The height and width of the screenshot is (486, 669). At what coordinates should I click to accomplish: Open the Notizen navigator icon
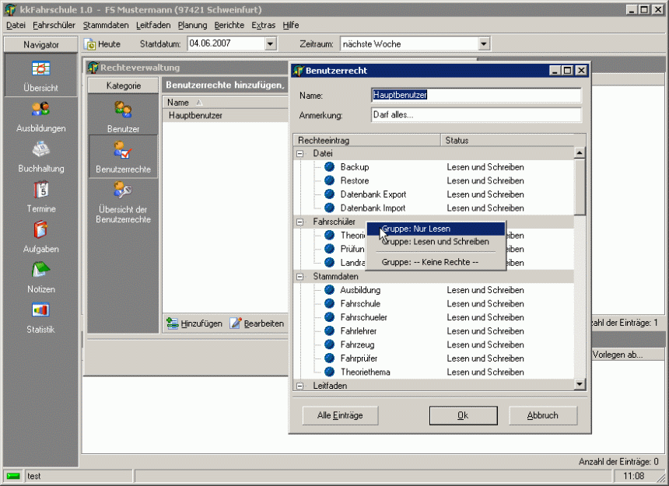point(40,271)
